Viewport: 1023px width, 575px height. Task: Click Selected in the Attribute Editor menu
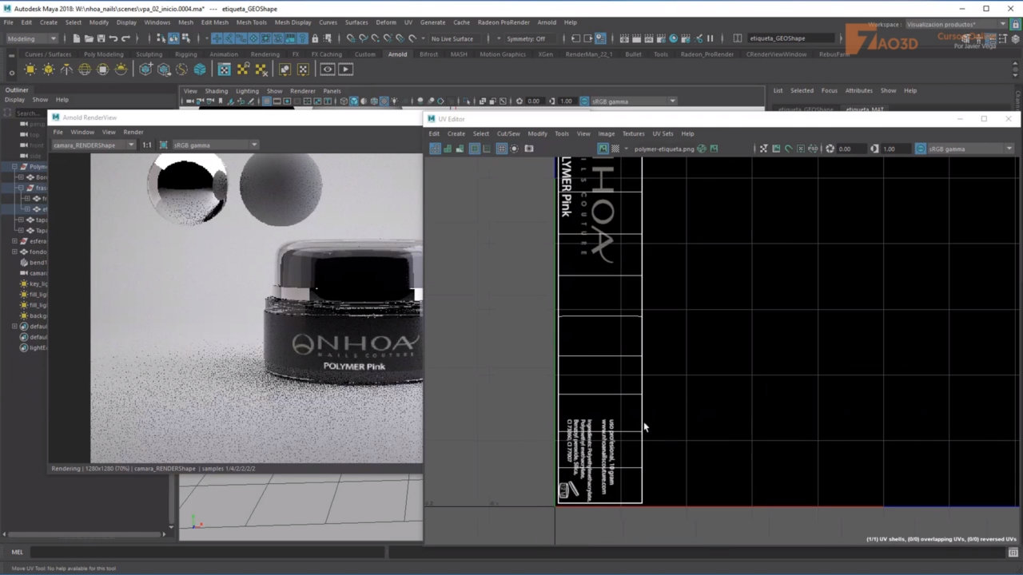pos(802,91)
